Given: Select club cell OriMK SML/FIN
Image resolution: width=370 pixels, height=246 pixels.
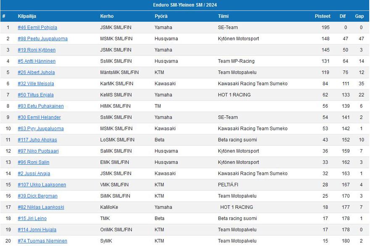Looking at the screenshot, I should click(x=116, y=230).
